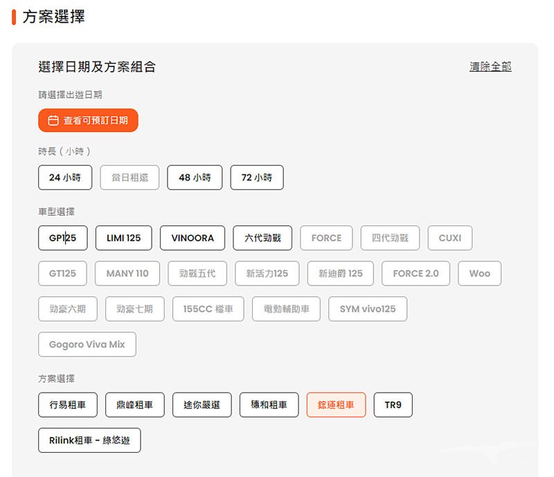
Task: Choose the 155CC 檔車 option
Action: (208, 309)
